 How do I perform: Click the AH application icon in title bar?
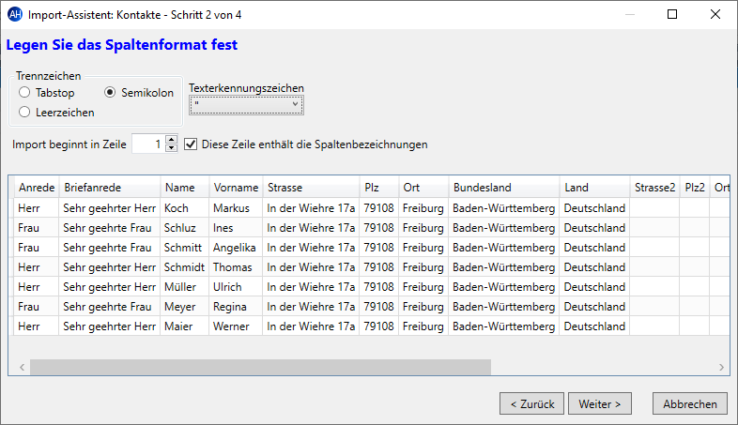click(14, 14)
